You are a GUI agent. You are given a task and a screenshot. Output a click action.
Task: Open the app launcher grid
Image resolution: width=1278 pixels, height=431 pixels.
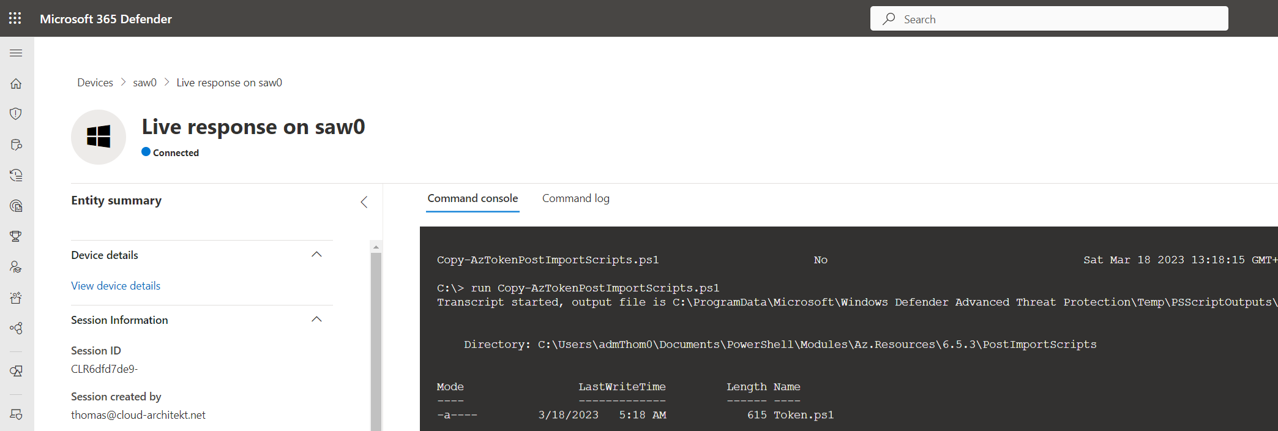(x=15, y=18)
